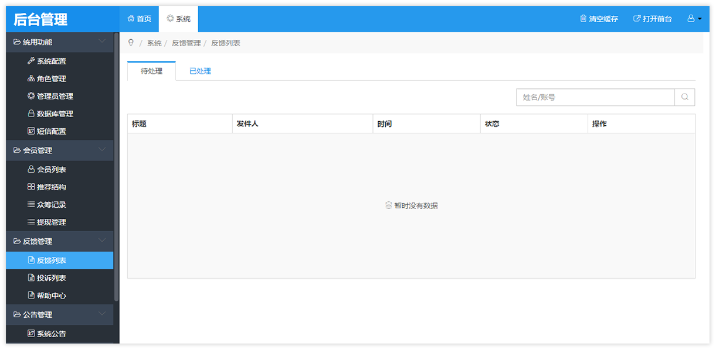
Task: Click the 反馈列表 breadcrumb text
Action: 226,43
